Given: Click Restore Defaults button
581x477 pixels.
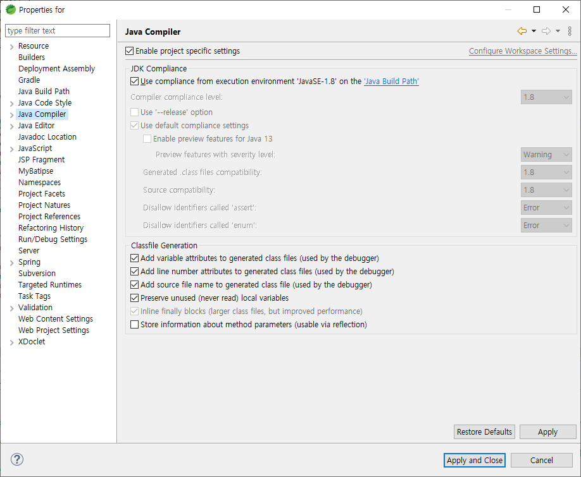Looking at the screenshot, I should tap(484, 432).
